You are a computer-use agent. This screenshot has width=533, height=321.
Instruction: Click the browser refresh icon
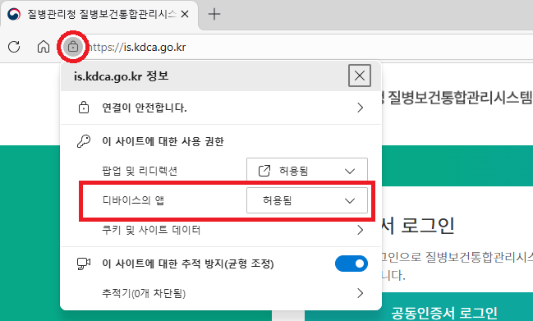(14, 47)
